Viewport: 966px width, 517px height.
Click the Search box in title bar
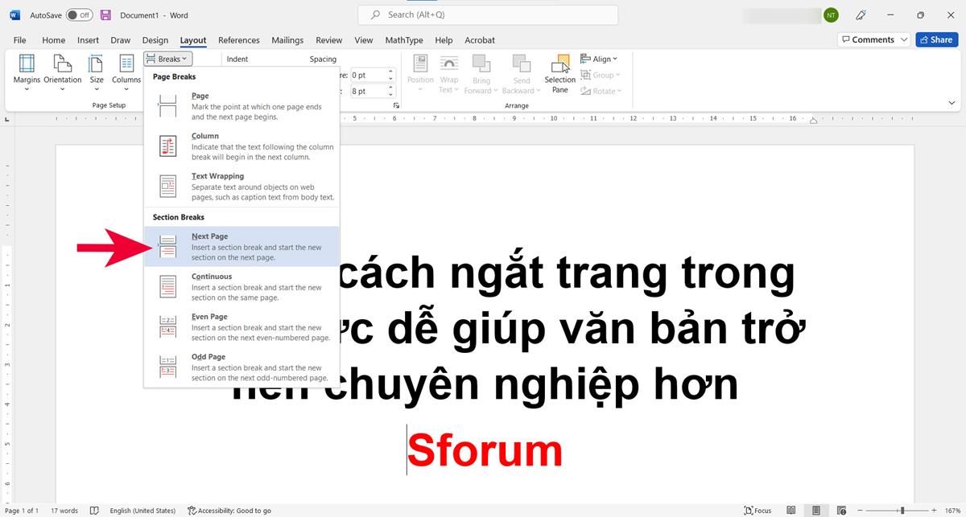point(488,14)
